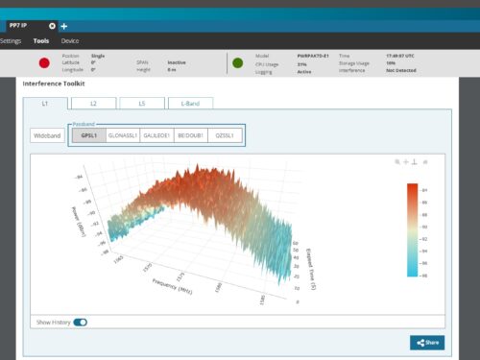The image size is (480, 360).
Task: Click the Share button
Action: point(427,343)
